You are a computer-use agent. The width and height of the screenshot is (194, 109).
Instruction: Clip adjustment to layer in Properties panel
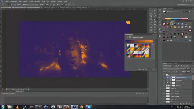(x=139, y=69)
